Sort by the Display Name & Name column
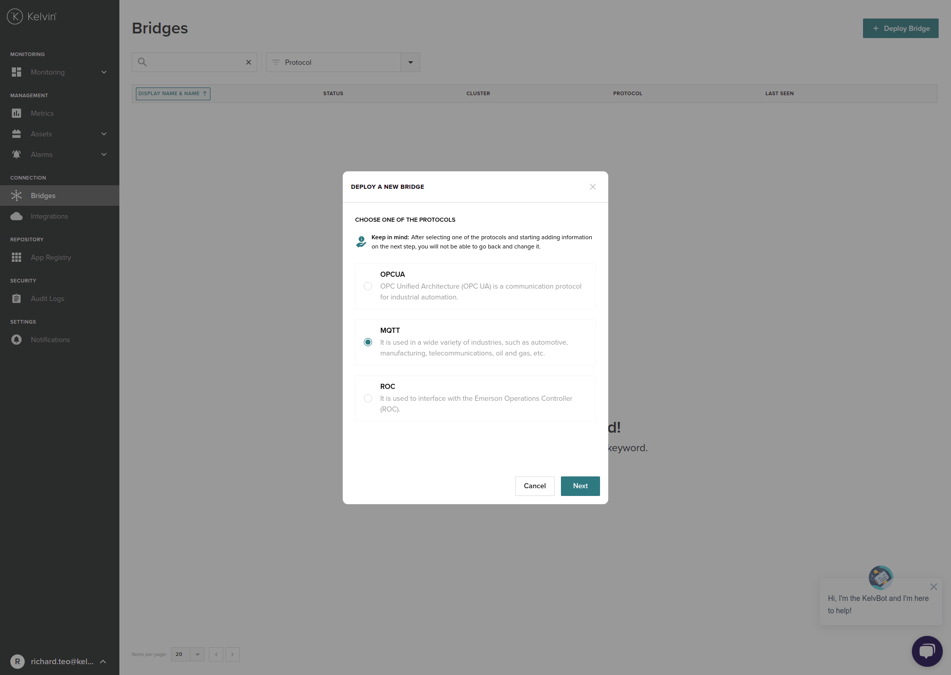 (x=172, y=93)
